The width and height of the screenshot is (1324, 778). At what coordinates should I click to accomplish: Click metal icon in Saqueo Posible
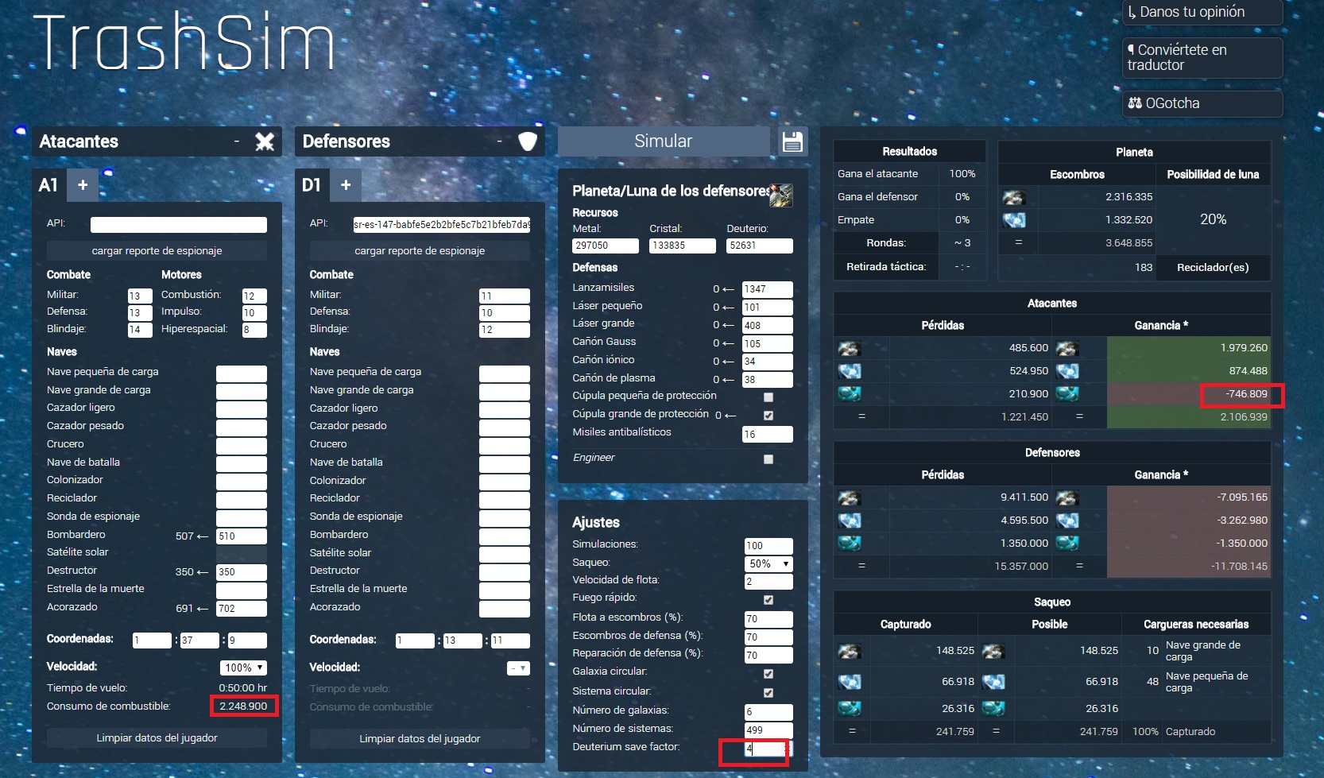coord(993,652)
